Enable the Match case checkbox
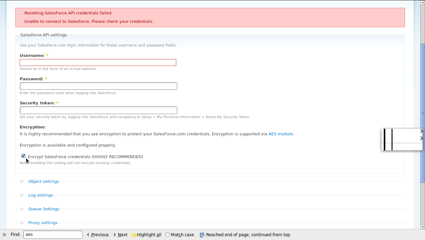This screenshot has width=425, height=240. [167, 235]
